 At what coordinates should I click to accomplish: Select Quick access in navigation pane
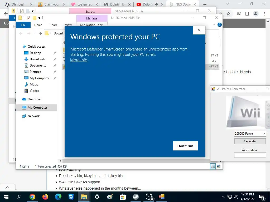click(36, 47)
